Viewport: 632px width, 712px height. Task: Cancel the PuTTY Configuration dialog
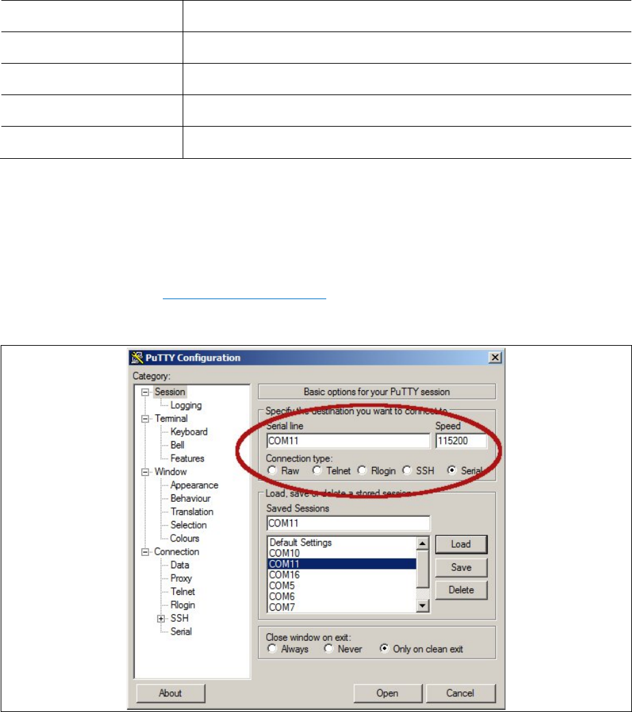pyautogui.click(x=460, y=694)
